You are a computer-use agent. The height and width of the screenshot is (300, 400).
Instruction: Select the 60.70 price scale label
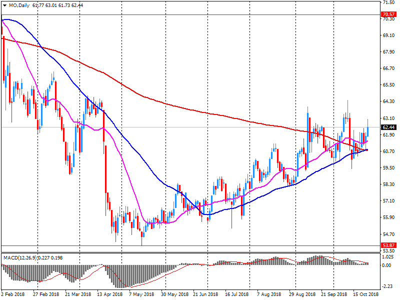click(x=388, y=151)
